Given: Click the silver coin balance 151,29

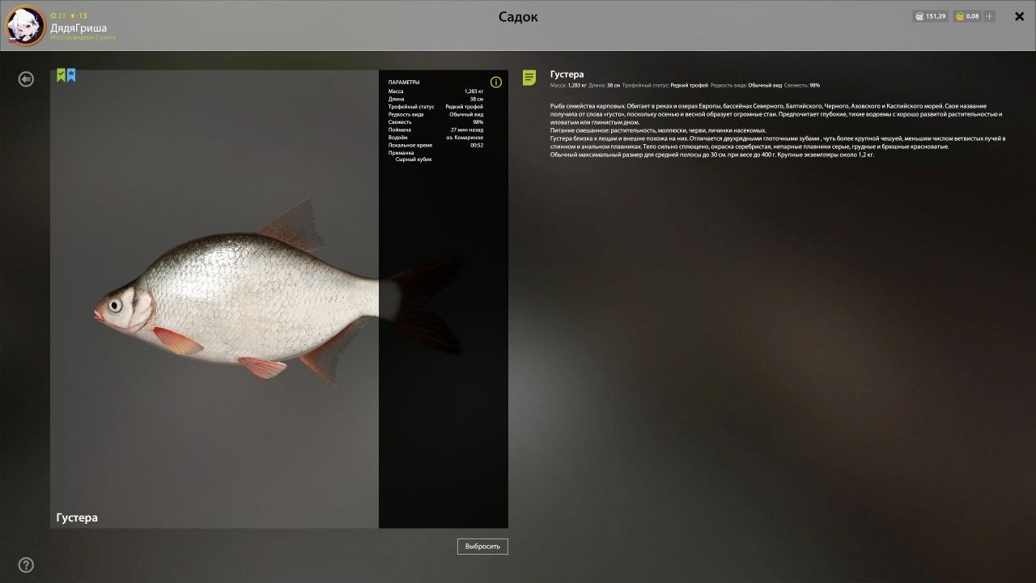Looking at the screenshot, I should point(930,16).
